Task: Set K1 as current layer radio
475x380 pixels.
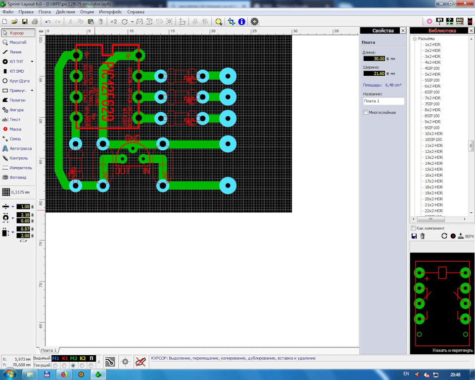Action: coord(64,366)
